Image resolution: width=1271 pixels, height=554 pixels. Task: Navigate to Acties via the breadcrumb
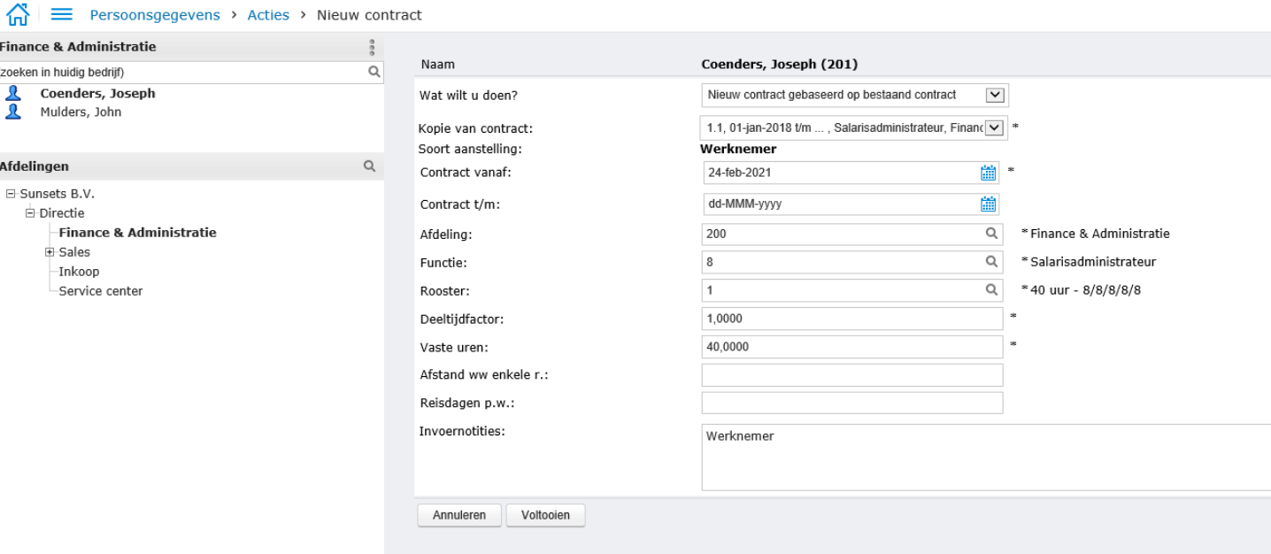click(x=268, y=14)
